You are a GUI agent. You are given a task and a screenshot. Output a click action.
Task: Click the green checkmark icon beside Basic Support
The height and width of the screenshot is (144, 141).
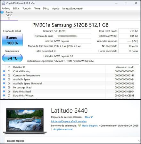[x=79, y=125]
